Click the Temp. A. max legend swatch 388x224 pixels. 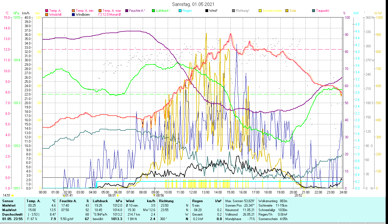point(100,11)
